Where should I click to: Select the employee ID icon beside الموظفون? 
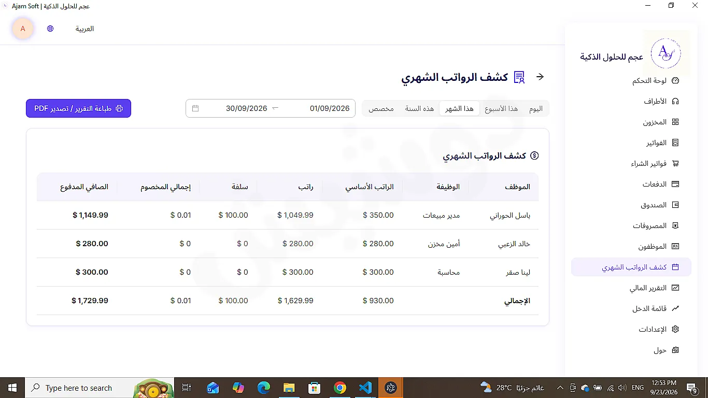(675, 247)
